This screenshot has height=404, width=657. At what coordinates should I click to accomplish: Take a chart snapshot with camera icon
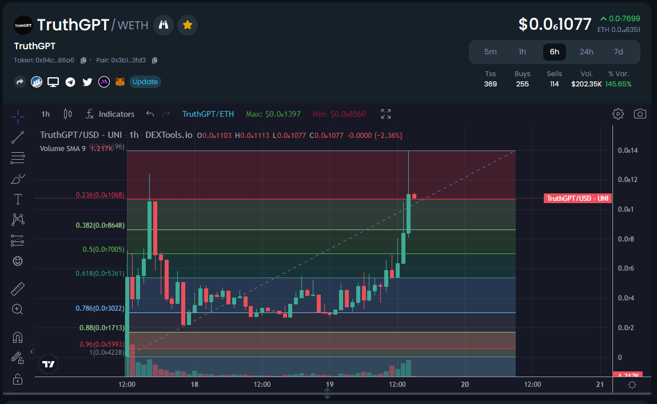point(640,114)
